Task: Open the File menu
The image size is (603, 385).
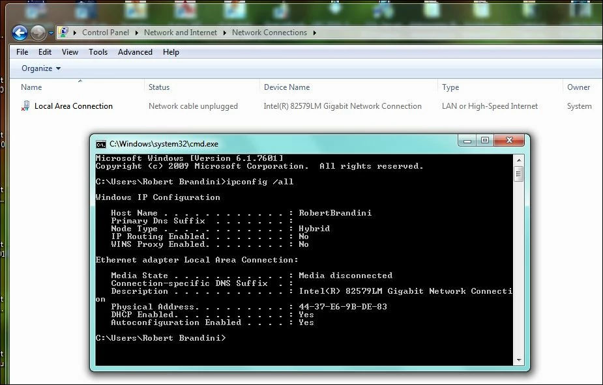Action: point(22,52)
